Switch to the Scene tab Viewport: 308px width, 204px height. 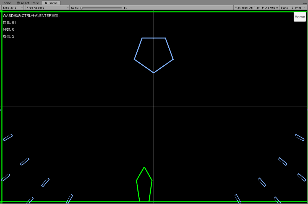[6, 3]
